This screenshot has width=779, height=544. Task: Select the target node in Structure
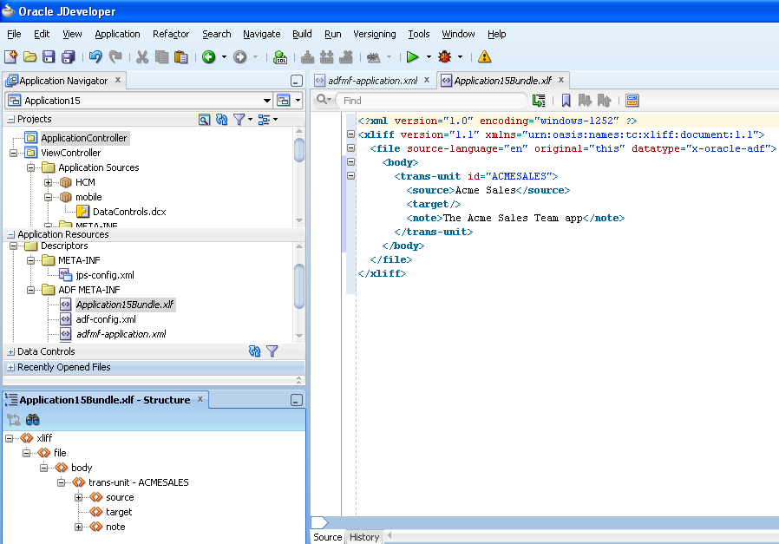[119, 512]
